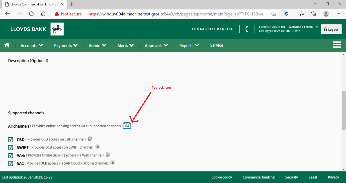This screenshot has height=183, width=346.
Task: Open the Privacy footer link
Action: click(333, 177)
